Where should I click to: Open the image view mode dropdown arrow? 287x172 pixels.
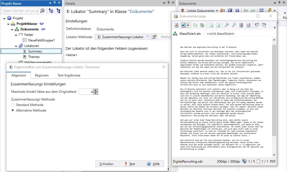click(188, 25)
